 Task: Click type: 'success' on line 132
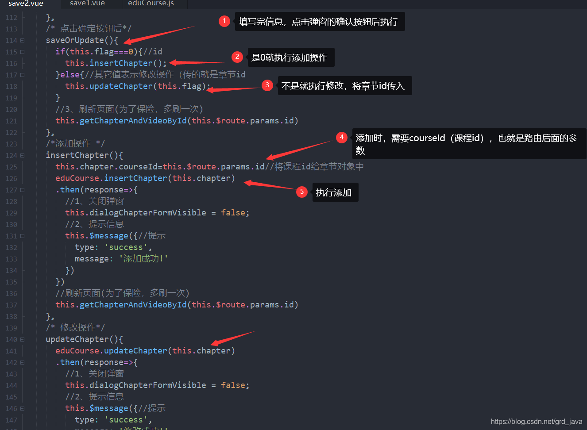pos(113,247)
